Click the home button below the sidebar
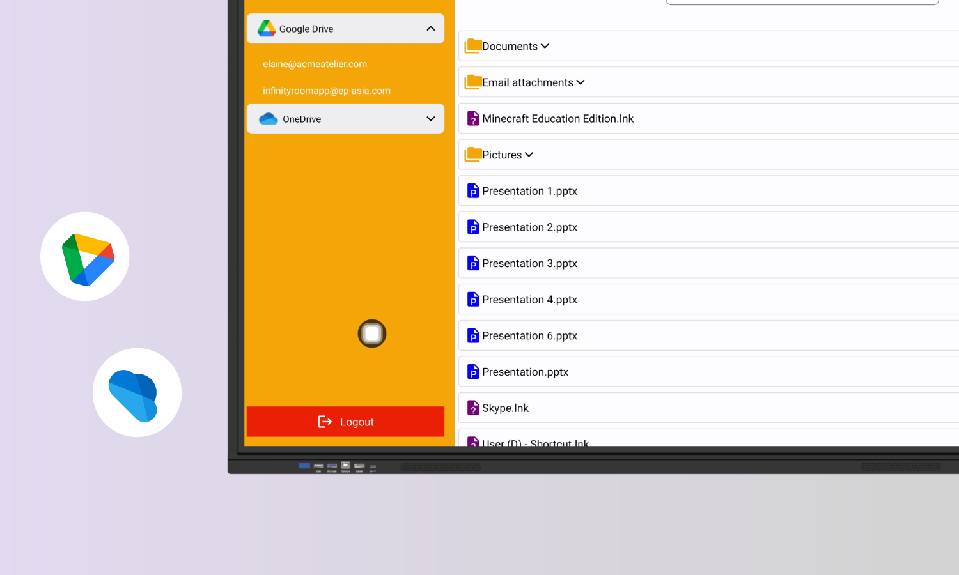959x575 pixels. click(x=371, y=333)
